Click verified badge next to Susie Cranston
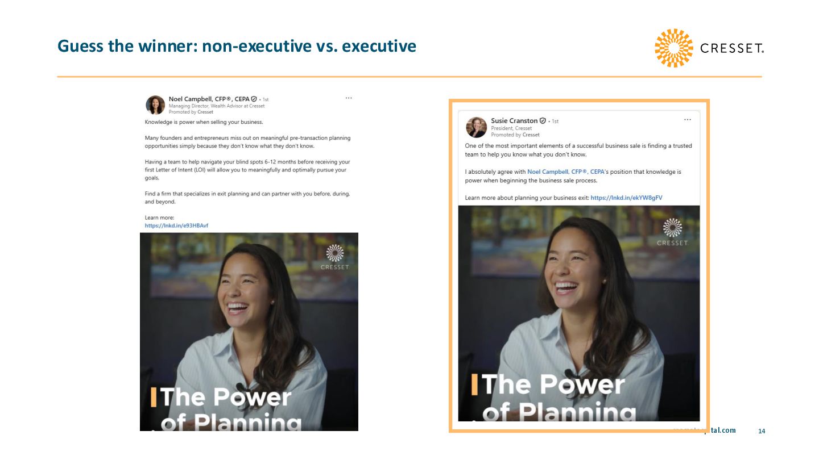819x460 pixels. (543, 121)
